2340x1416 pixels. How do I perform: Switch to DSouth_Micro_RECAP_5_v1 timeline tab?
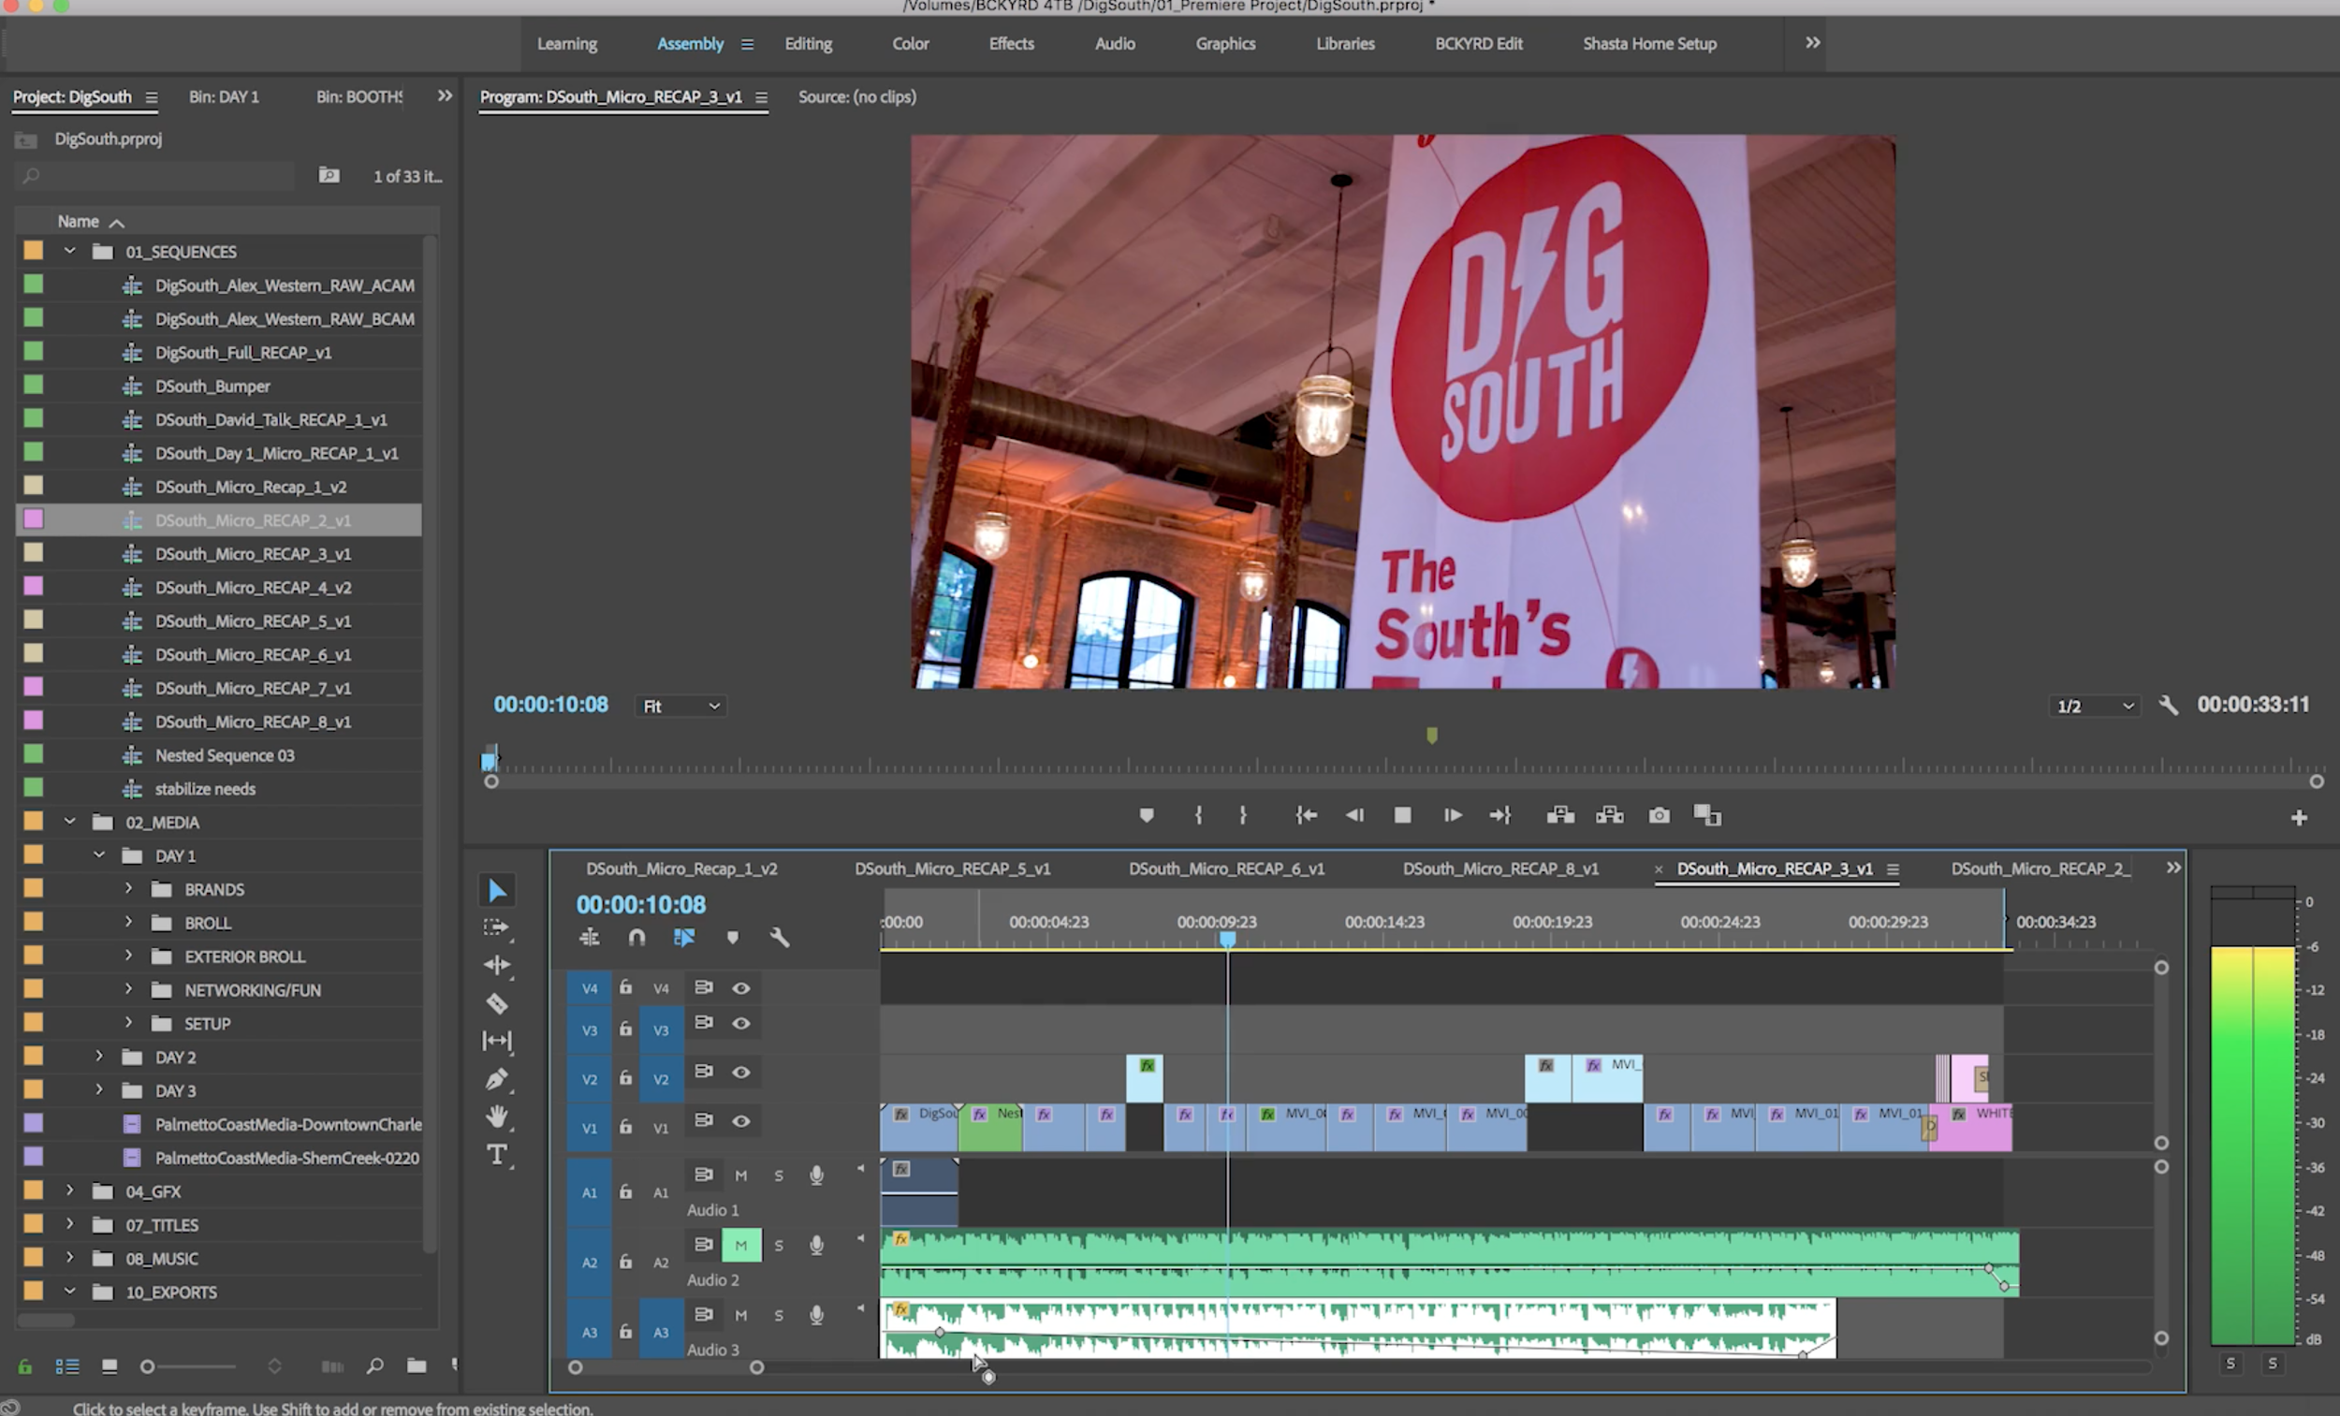953,869
